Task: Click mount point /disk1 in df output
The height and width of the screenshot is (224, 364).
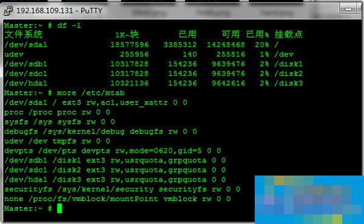Action: click(x=289, y=64)
